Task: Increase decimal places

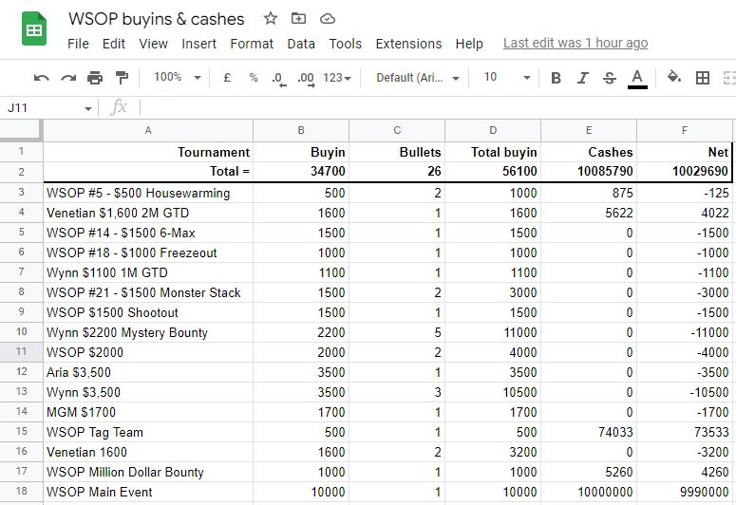Action: 306,79
